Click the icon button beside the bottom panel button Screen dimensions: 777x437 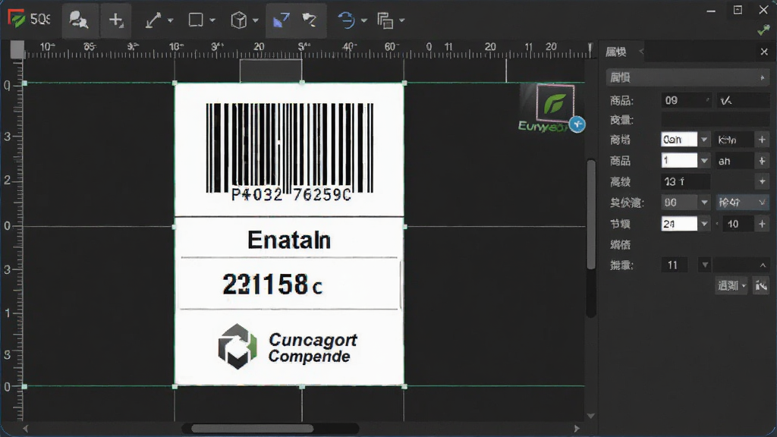click(761, 286)
